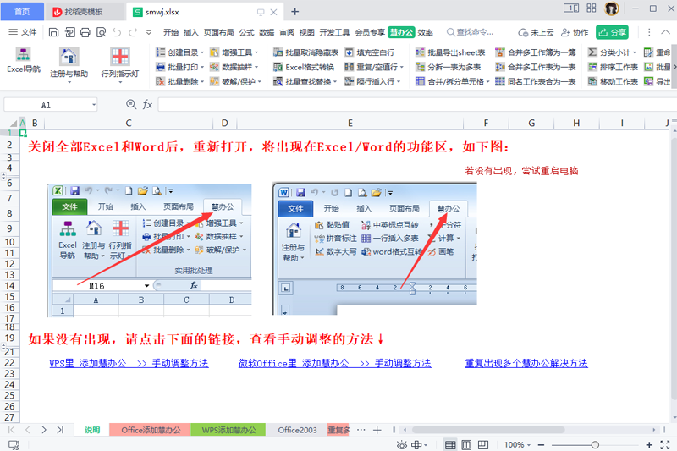Screen dimensions: 677x451
Task: Click the Excel导航 icon in ribbon
Action: click(x=24, y=61)
